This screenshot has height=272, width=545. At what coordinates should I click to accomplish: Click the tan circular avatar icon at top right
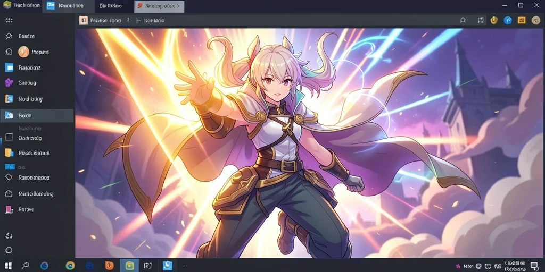[535, 21]
